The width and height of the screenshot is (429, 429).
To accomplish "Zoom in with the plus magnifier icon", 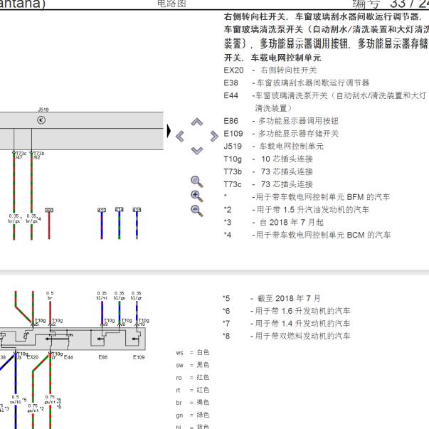I will pyautogui.click(x=197, y=196).
